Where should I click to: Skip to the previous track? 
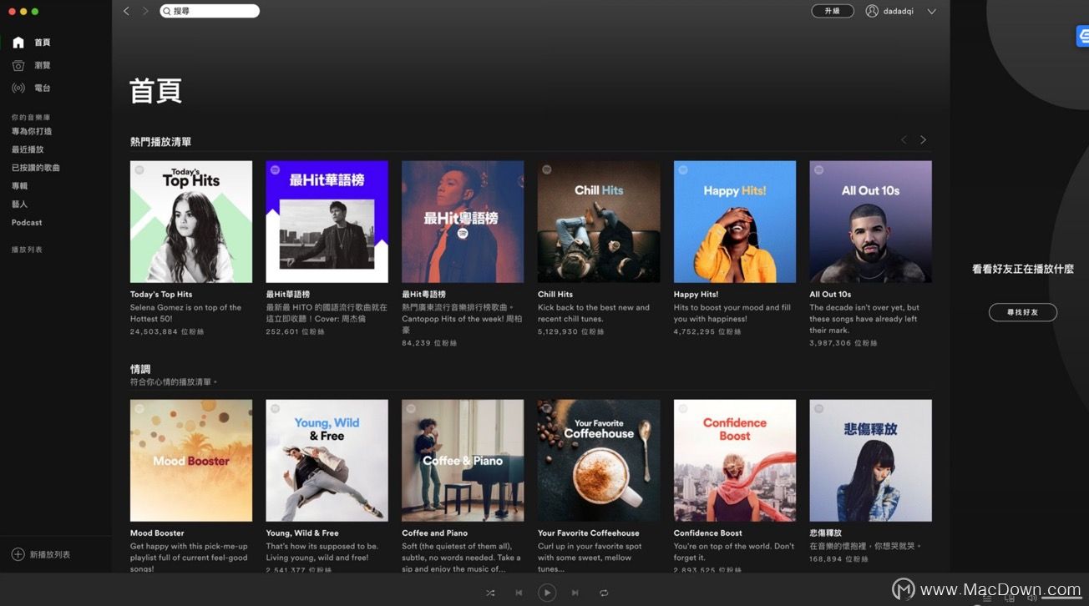tap(519, 593)
